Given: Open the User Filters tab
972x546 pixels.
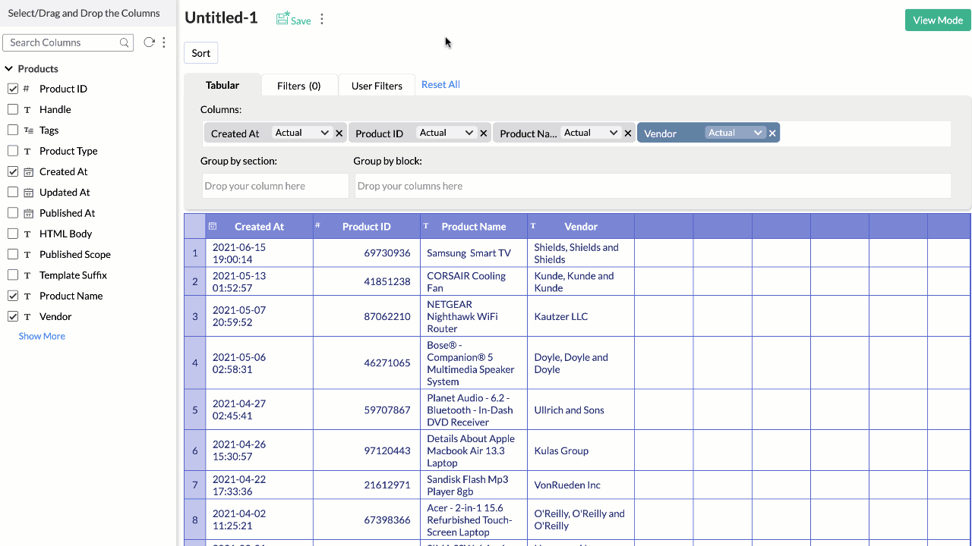Looking at the screenshot, I should 377,86.
